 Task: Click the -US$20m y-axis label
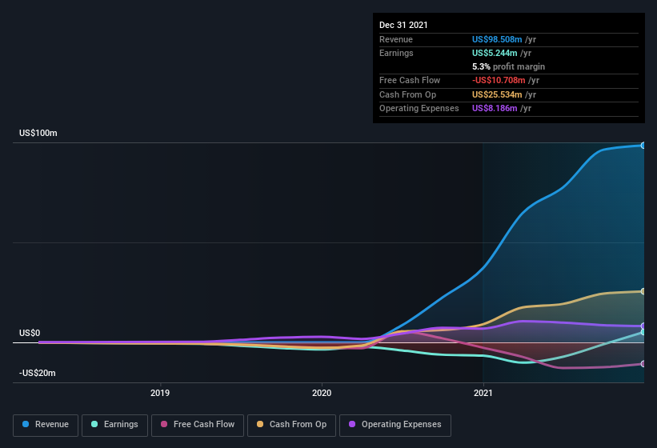pyautogui.click(x=38, y=373)
